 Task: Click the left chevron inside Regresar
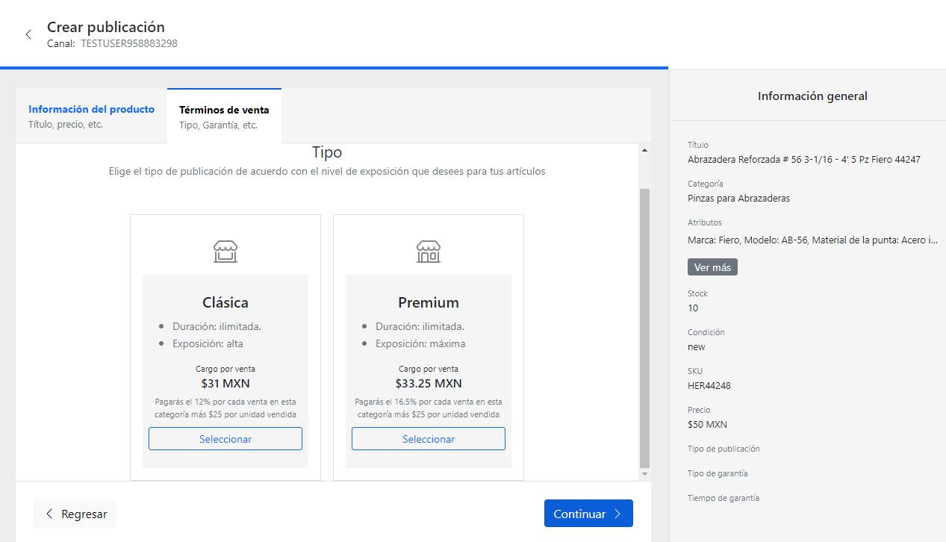(49, 514)
